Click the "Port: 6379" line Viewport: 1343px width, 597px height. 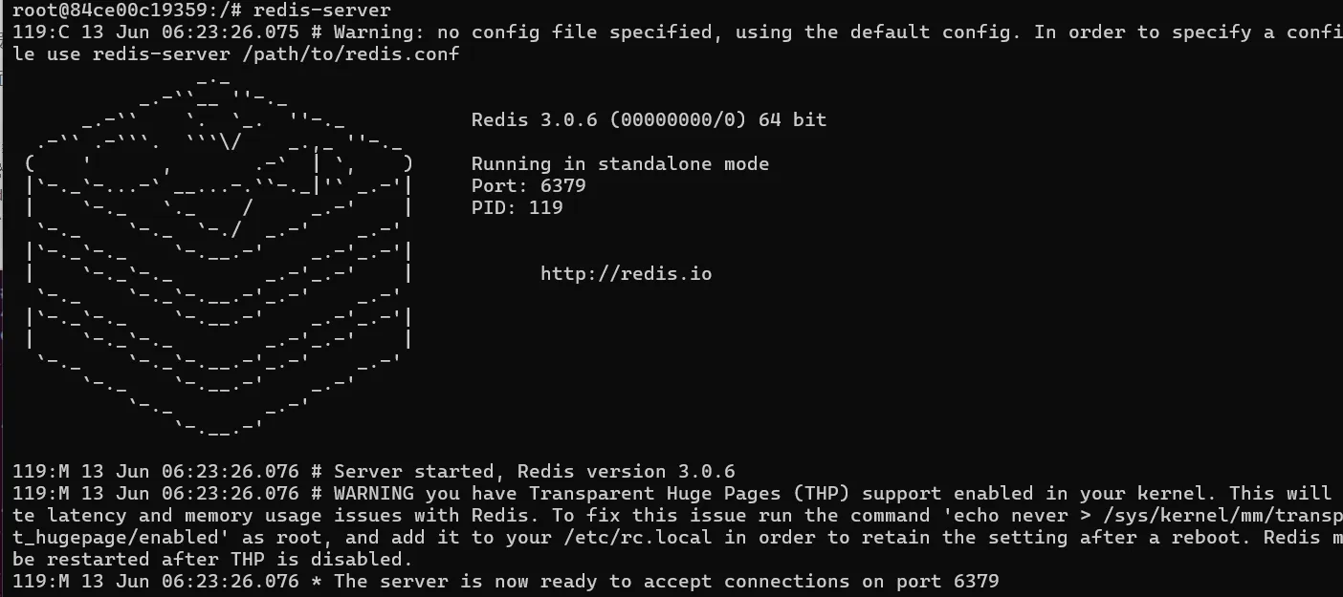coord(528,186)
